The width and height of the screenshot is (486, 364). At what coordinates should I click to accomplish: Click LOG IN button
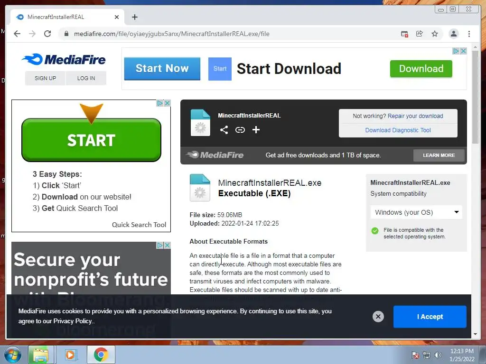[x=86, y=78]
